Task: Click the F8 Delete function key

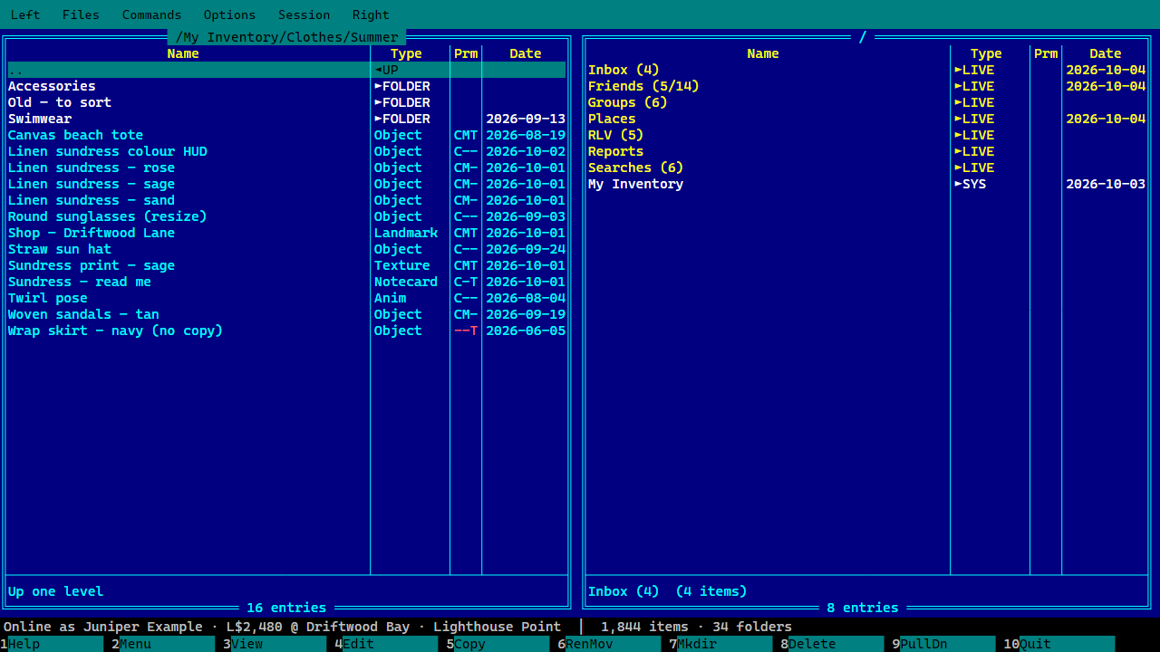Action: tap(828, 644)
